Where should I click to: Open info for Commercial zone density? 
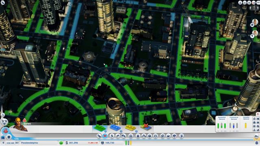pyautogui.click(x=121, y=131)
